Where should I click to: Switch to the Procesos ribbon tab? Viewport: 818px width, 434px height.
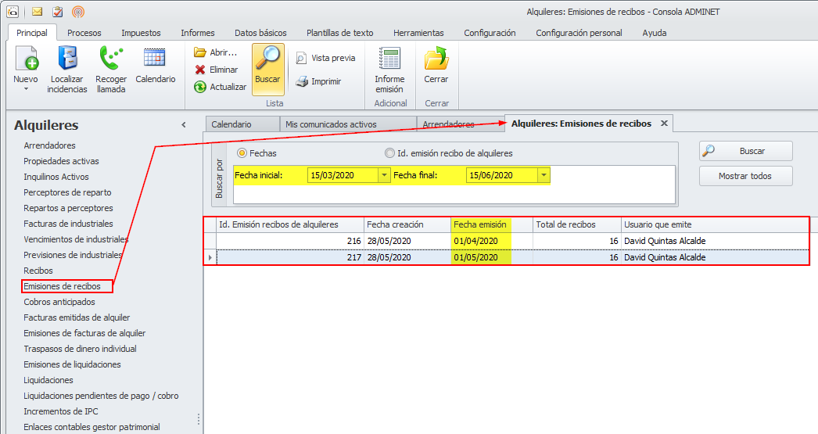click(84, 33)
